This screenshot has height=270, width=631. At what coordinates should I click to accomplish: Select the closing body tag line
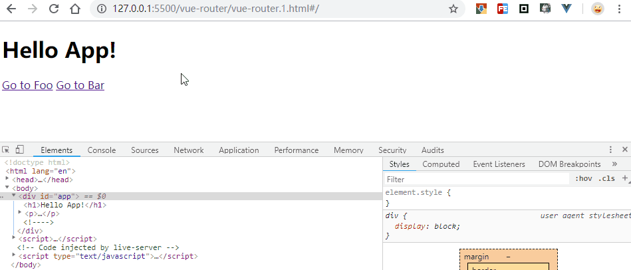pos(26,265)
